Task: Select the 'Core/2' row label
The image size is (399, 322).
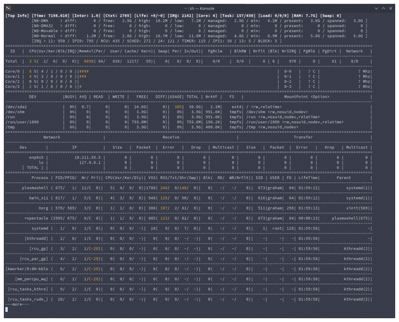Action: (x=12, y=81)
